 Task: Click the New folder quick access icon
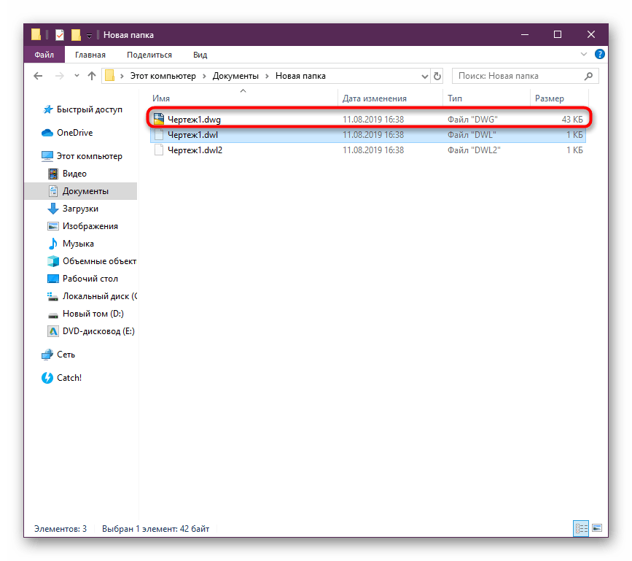pyautogui.click(x=76, y=35)
